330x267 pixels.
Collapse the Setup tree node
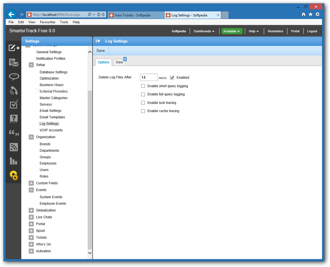tap(31, 65)
